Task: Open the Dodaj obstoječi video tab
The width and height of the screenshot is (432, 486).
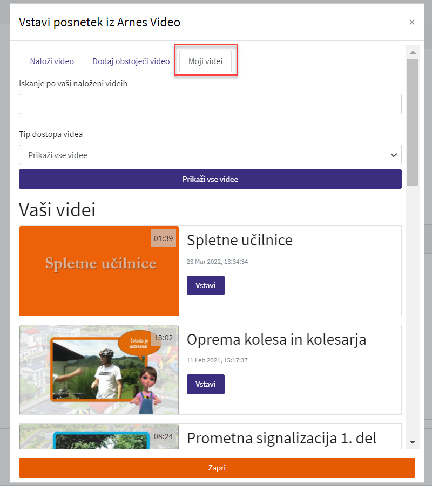Action: [131, 61]
